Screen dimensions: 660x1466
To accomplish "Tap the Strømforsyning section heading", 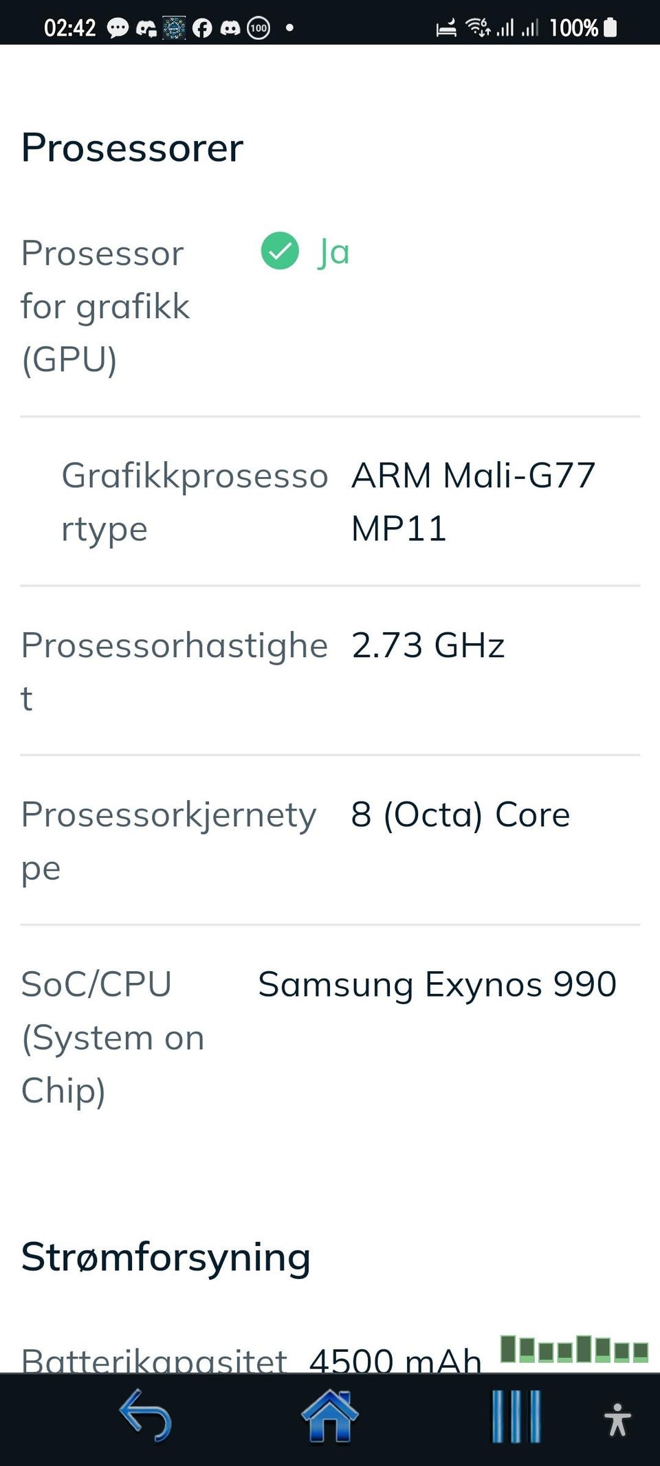I will point(166,1257).
